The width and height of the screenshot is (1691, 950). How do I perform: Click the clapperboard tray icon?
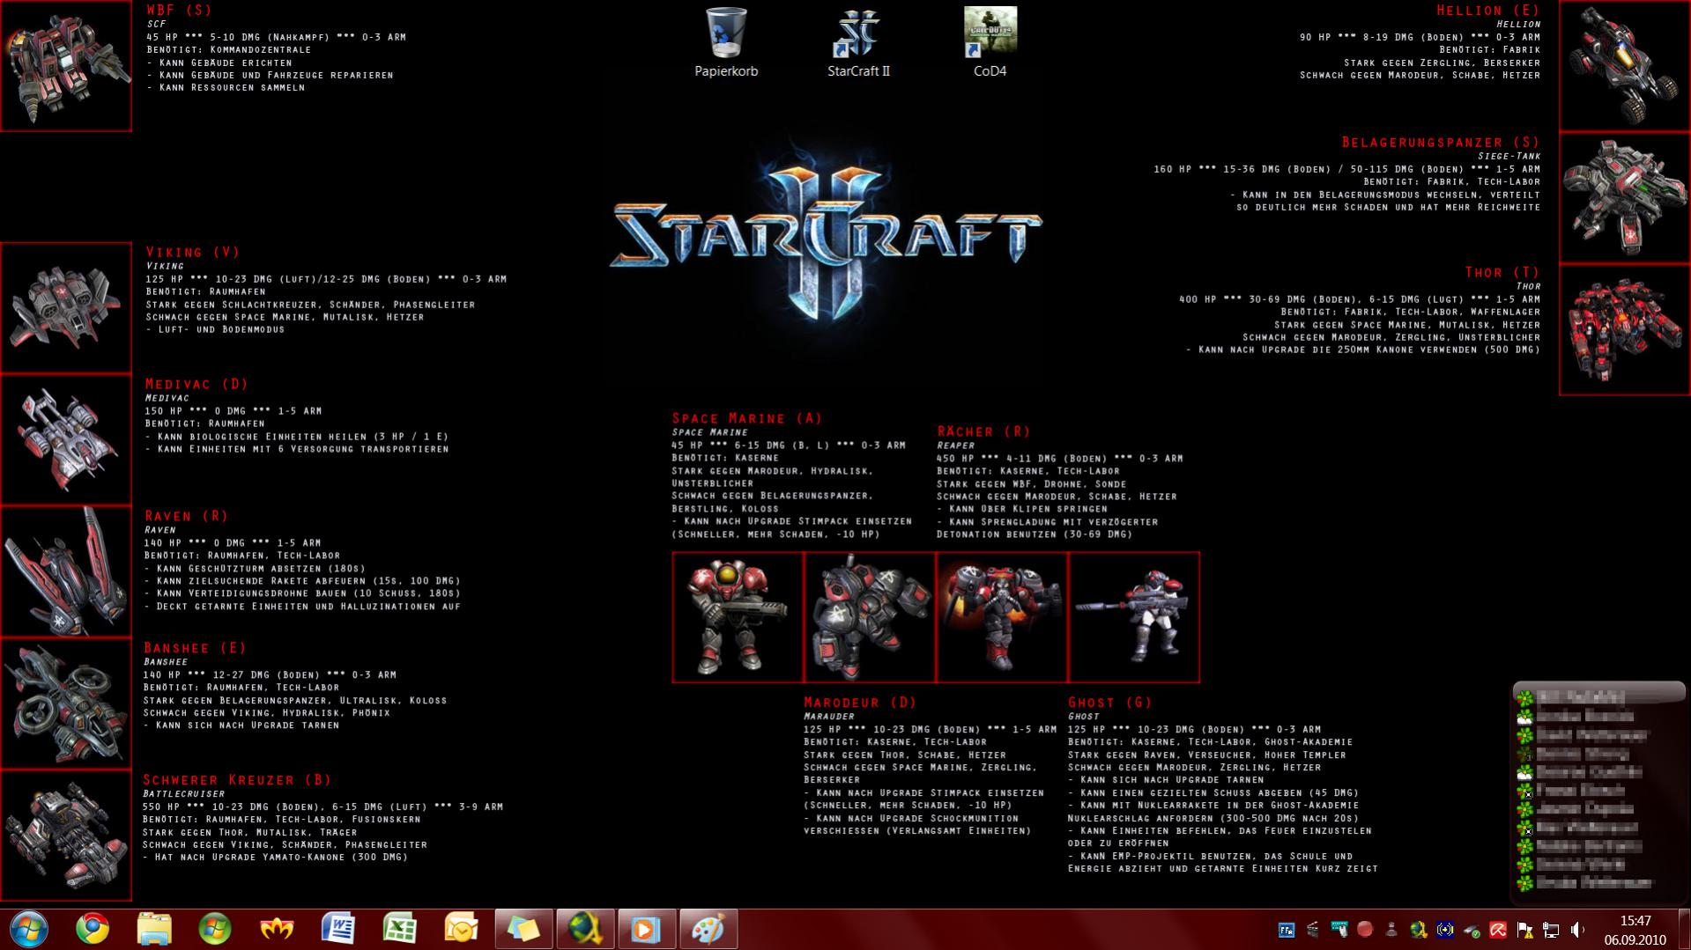pos(1312,930)
